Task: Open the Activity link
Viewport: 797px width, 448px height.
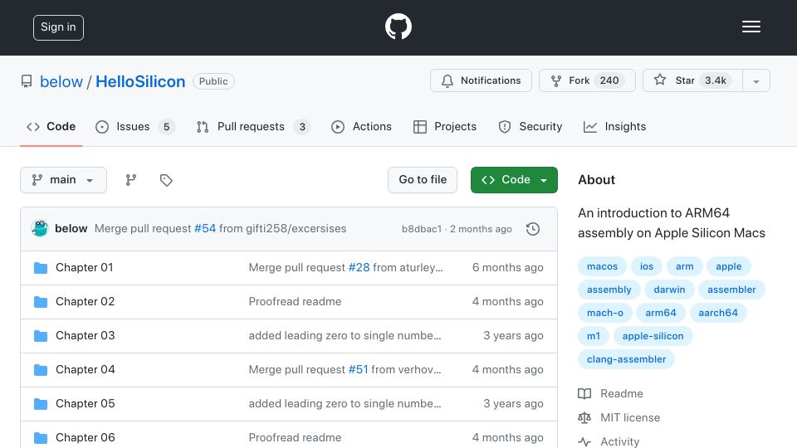Action: coord(609,441)
